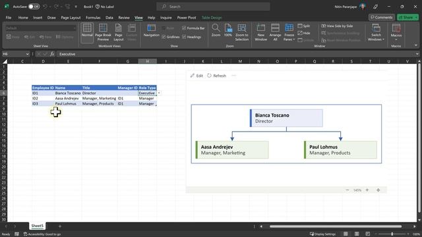The width and height of the screenshot is (422, 237).
Task: Select the Normal workbook view
Action: tap(87, 32)
